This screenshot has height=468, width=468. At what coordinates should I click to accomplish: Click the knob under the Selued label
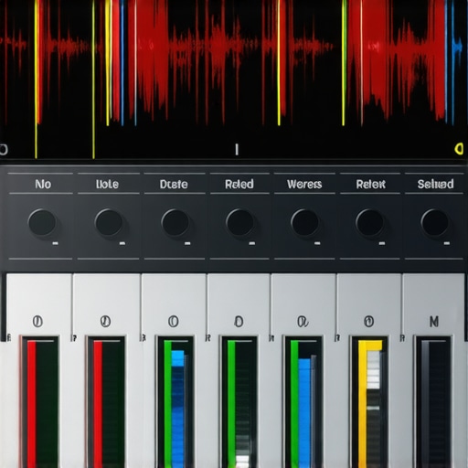pos(435,222)
